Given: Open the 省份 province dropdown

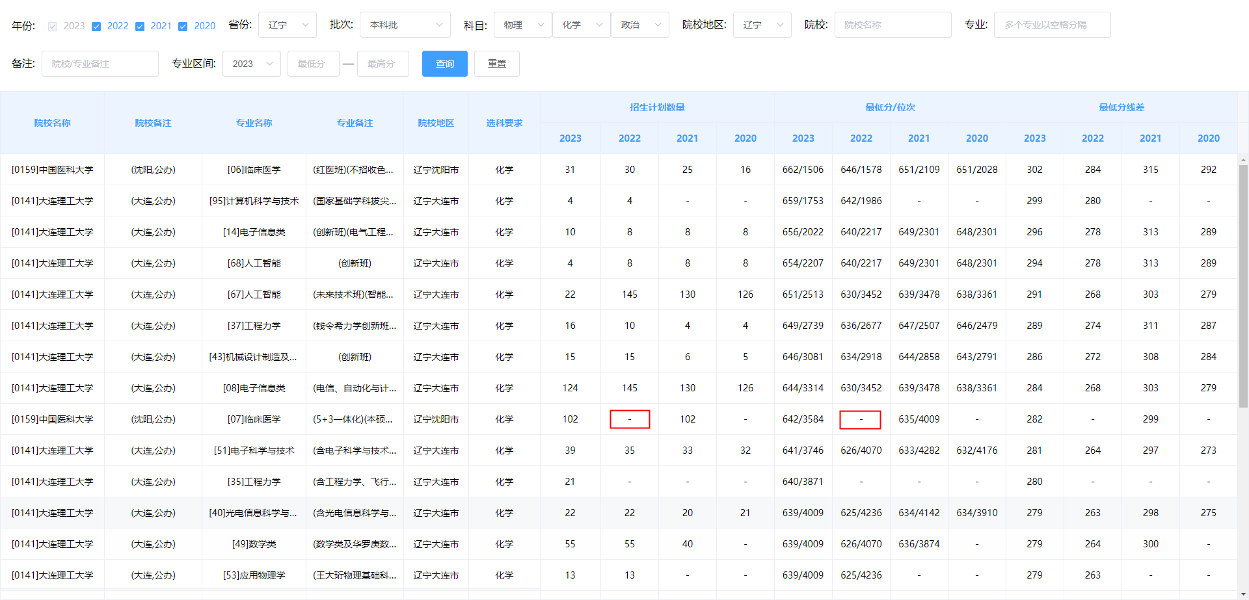Looking at the screenshot, I should pyautogui.click(x=287, y=24).
